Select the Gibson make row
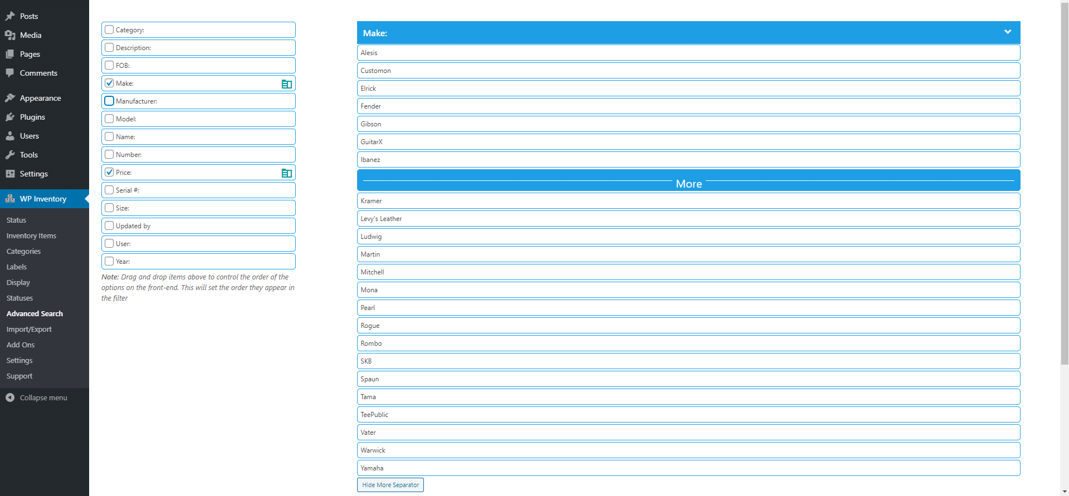This screenshot has width=1069, height=496. 689,124
